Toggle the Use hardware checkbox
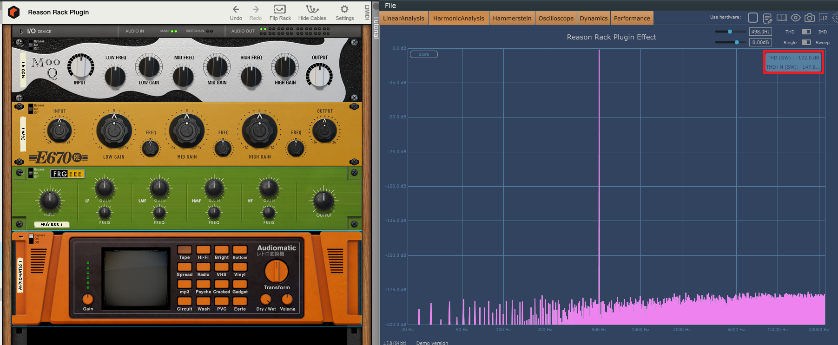 pos(753,18)
